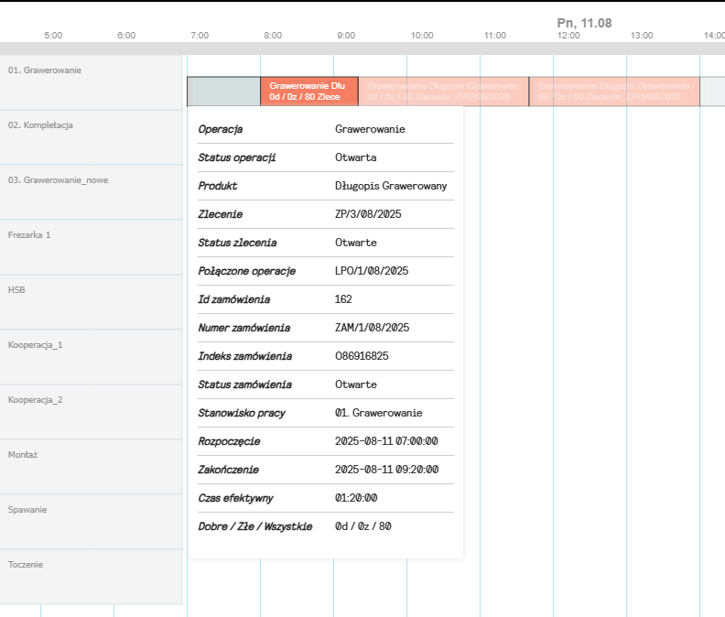The image size is (725, 617).
Task: Click the Pn, 11.08 date header
Action: [584, 22]
